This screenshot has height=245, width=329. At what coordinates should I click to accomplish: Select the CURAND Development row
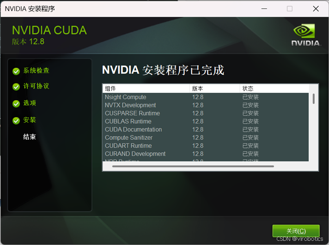[206, 154]
